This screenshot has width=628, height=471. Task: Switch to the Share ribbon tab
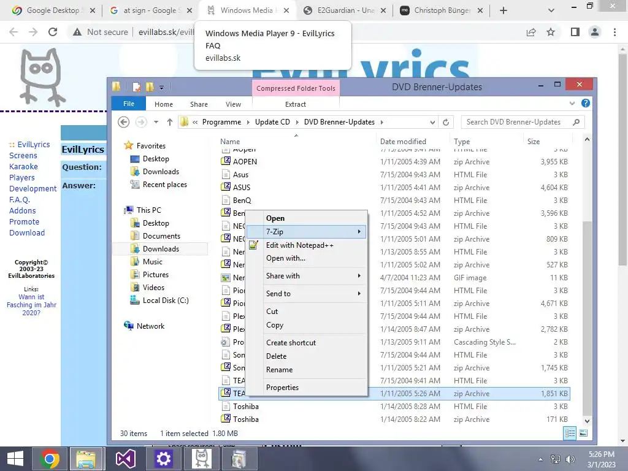(199, 104)
